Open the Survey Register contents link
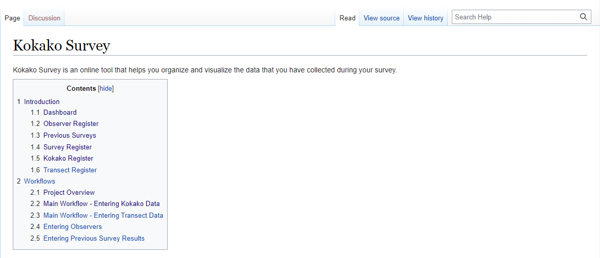The image size is (600, 258). [68, 147]
